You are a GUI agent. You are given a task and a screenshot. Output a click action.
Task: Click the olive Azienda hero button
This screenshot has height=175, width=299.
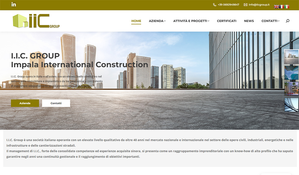25,103
